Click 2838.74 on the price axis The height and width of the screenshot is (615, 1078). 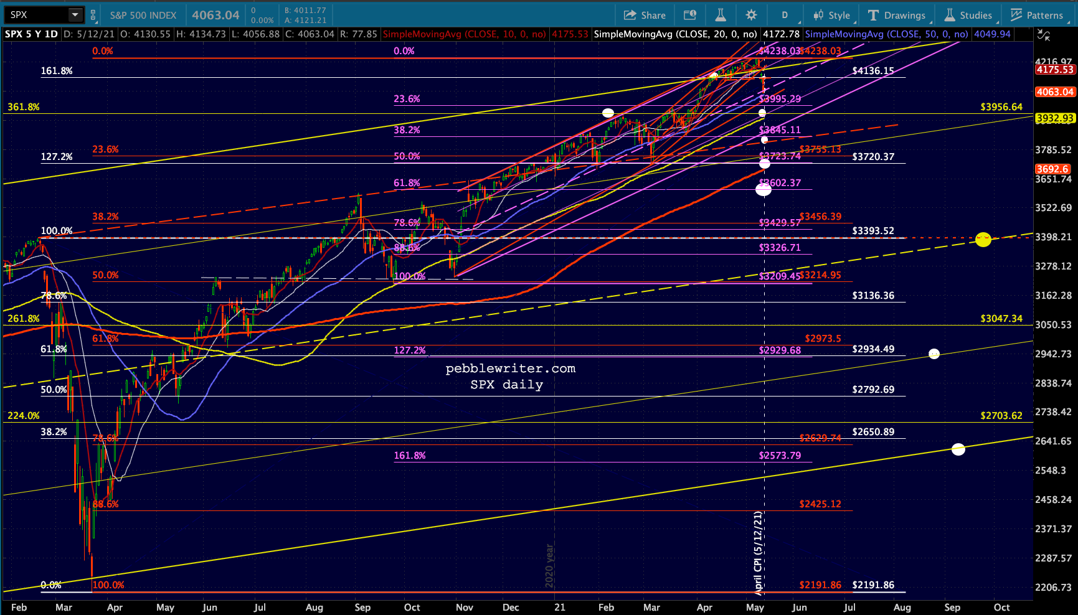coord(1053,383)
